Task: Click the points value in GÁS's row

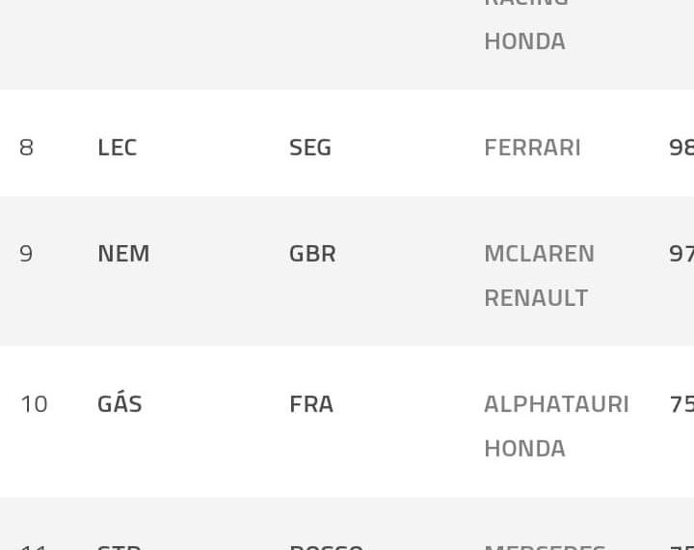Action: [681, 404]
